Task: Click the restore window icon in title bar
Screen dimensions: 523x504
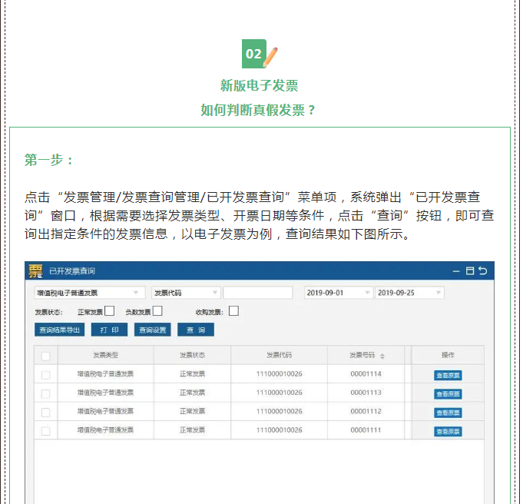Action: click(470, 271)
